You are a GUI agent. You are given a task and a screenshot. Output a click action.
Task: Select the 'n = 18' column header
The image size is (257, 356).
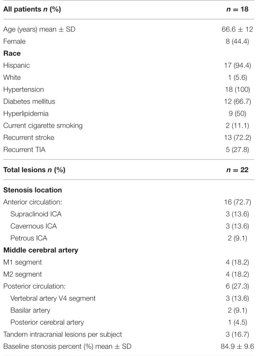237,9
